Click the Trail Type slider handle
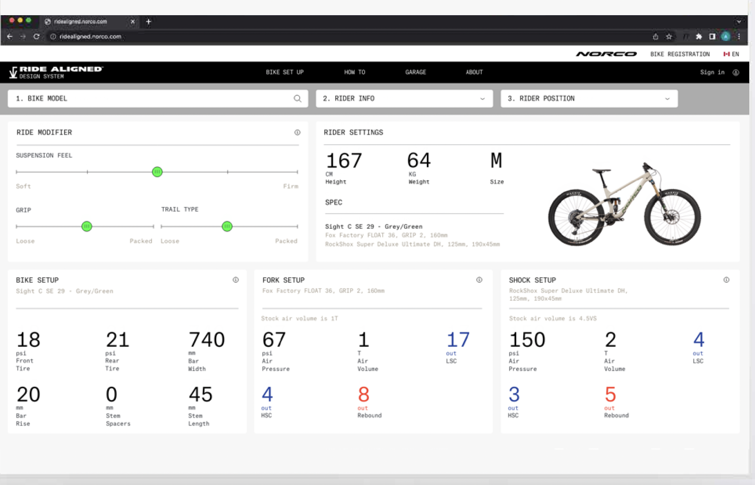 point(227,226)
